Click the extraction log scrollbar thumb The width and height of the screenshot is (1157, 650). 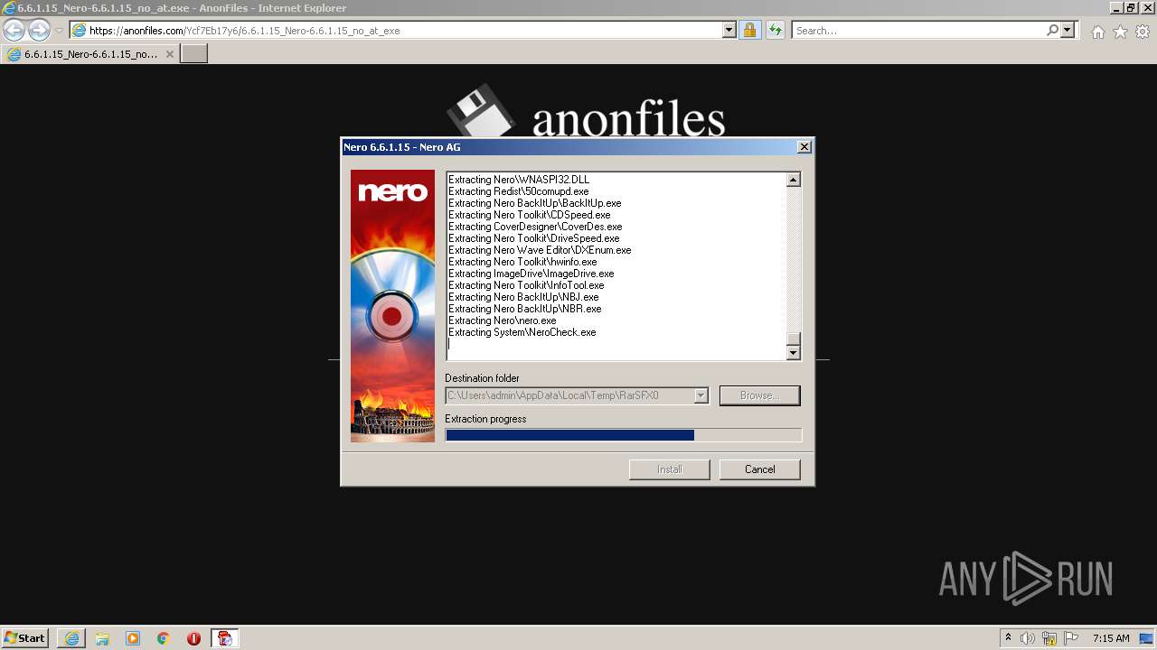tap(794, 339)
